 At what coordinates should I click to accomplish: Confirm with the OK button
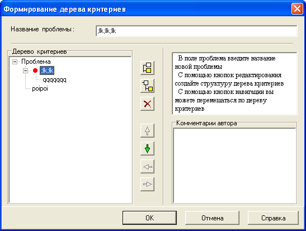(x=150, y=218)
